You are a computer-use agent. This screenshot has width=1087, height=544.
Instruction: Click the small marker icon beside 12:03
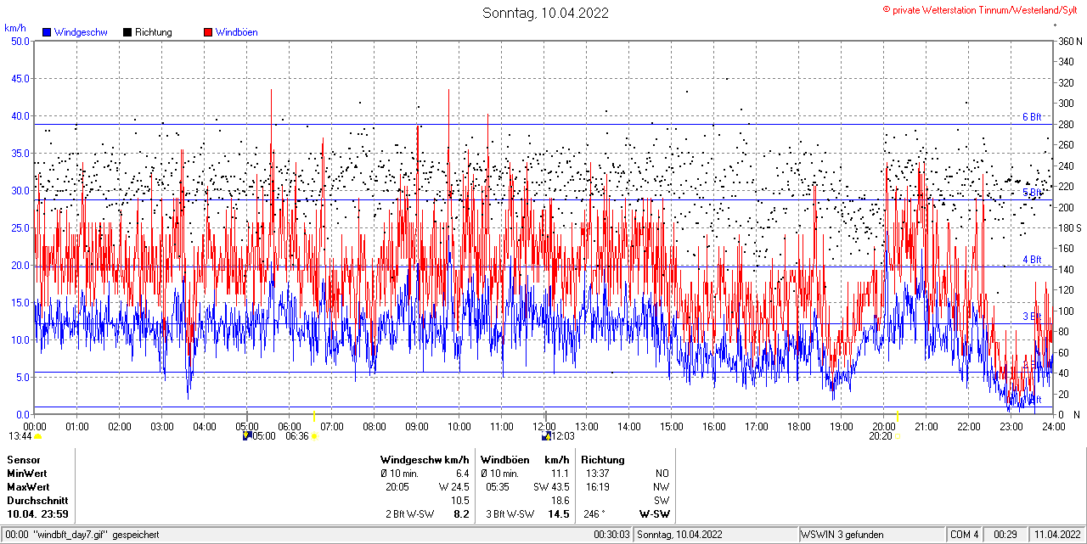pyautogui.click(x=546, y=436)
